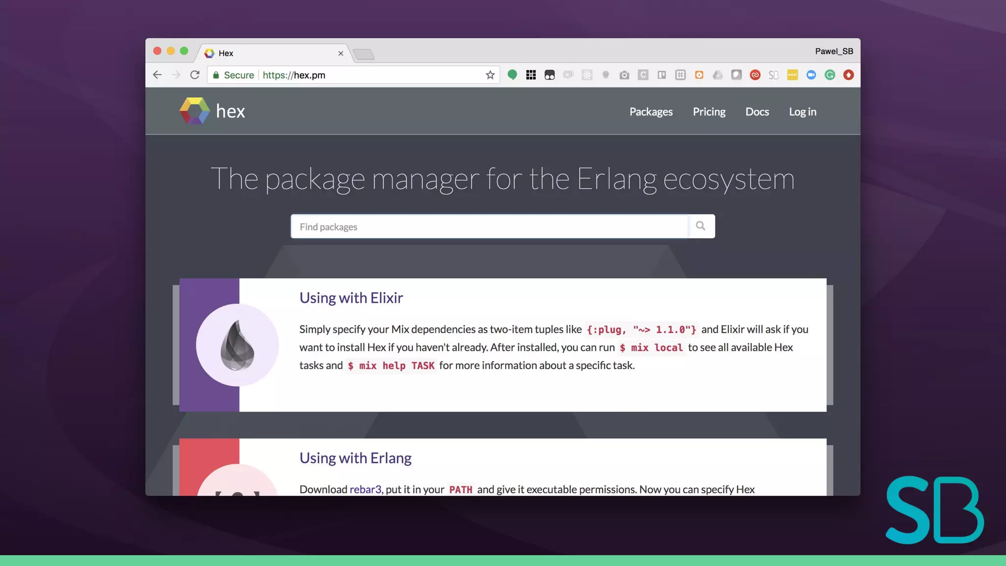The image size is (1006, 566).
Task: Click the Google Drive extension icon
Action: click(x=718, y=75)
